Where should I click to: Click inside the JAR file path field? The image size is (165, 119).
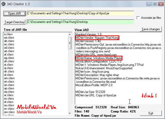pyautogui.click(x=80, y=13)
